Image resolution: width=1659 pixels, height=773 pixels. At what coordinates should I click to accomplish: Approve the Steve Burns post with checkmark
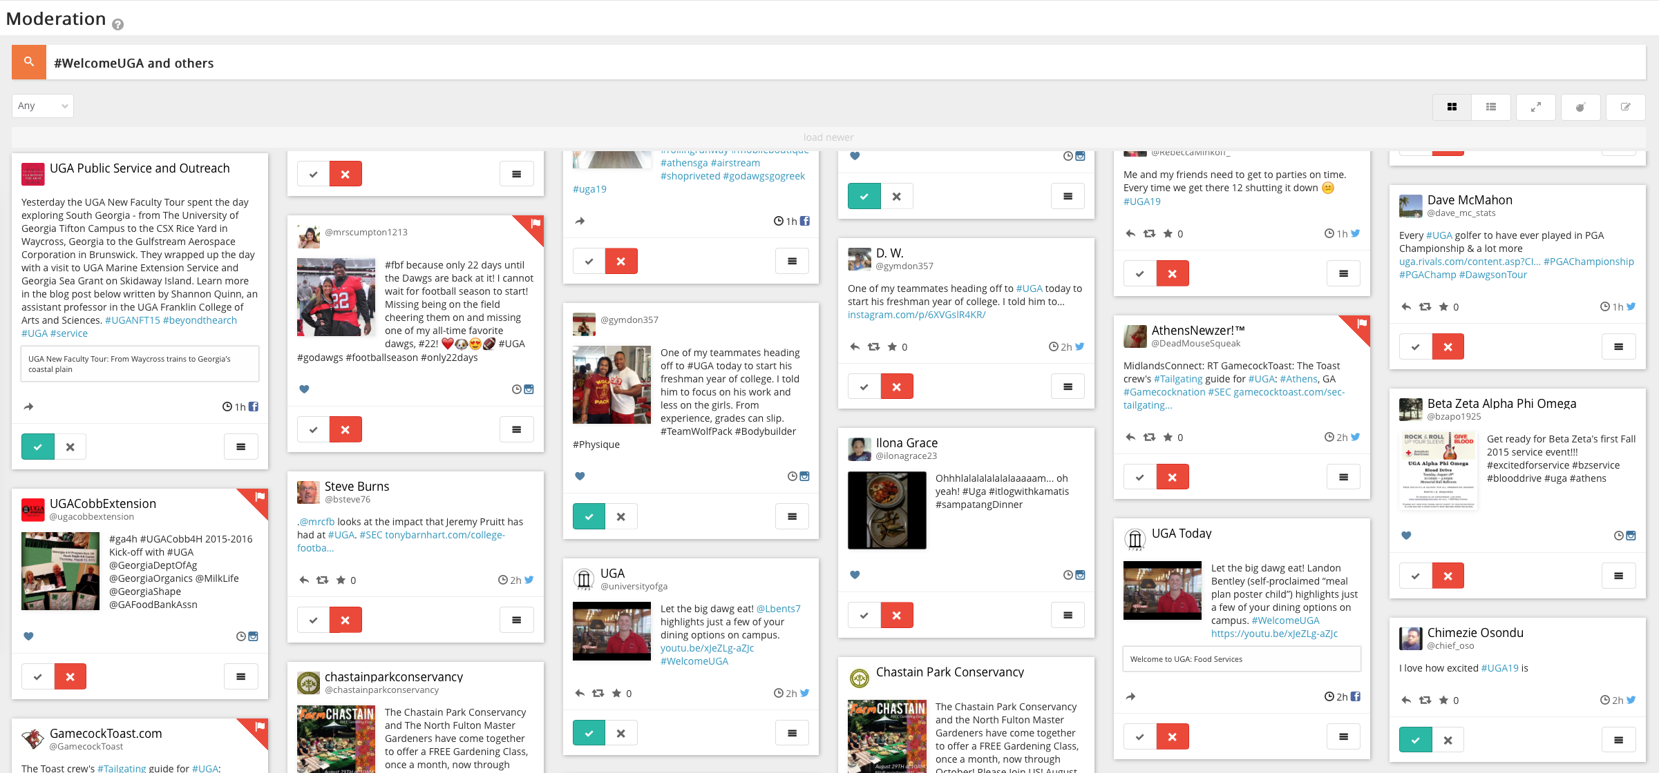point(314,620)
